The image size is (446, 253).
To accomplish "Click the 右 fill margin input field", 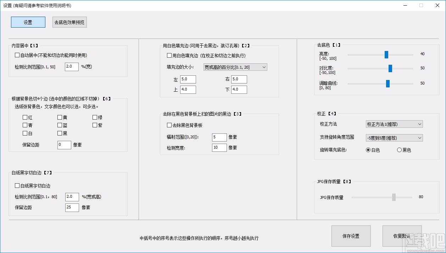I will click(x=239, y=79).
